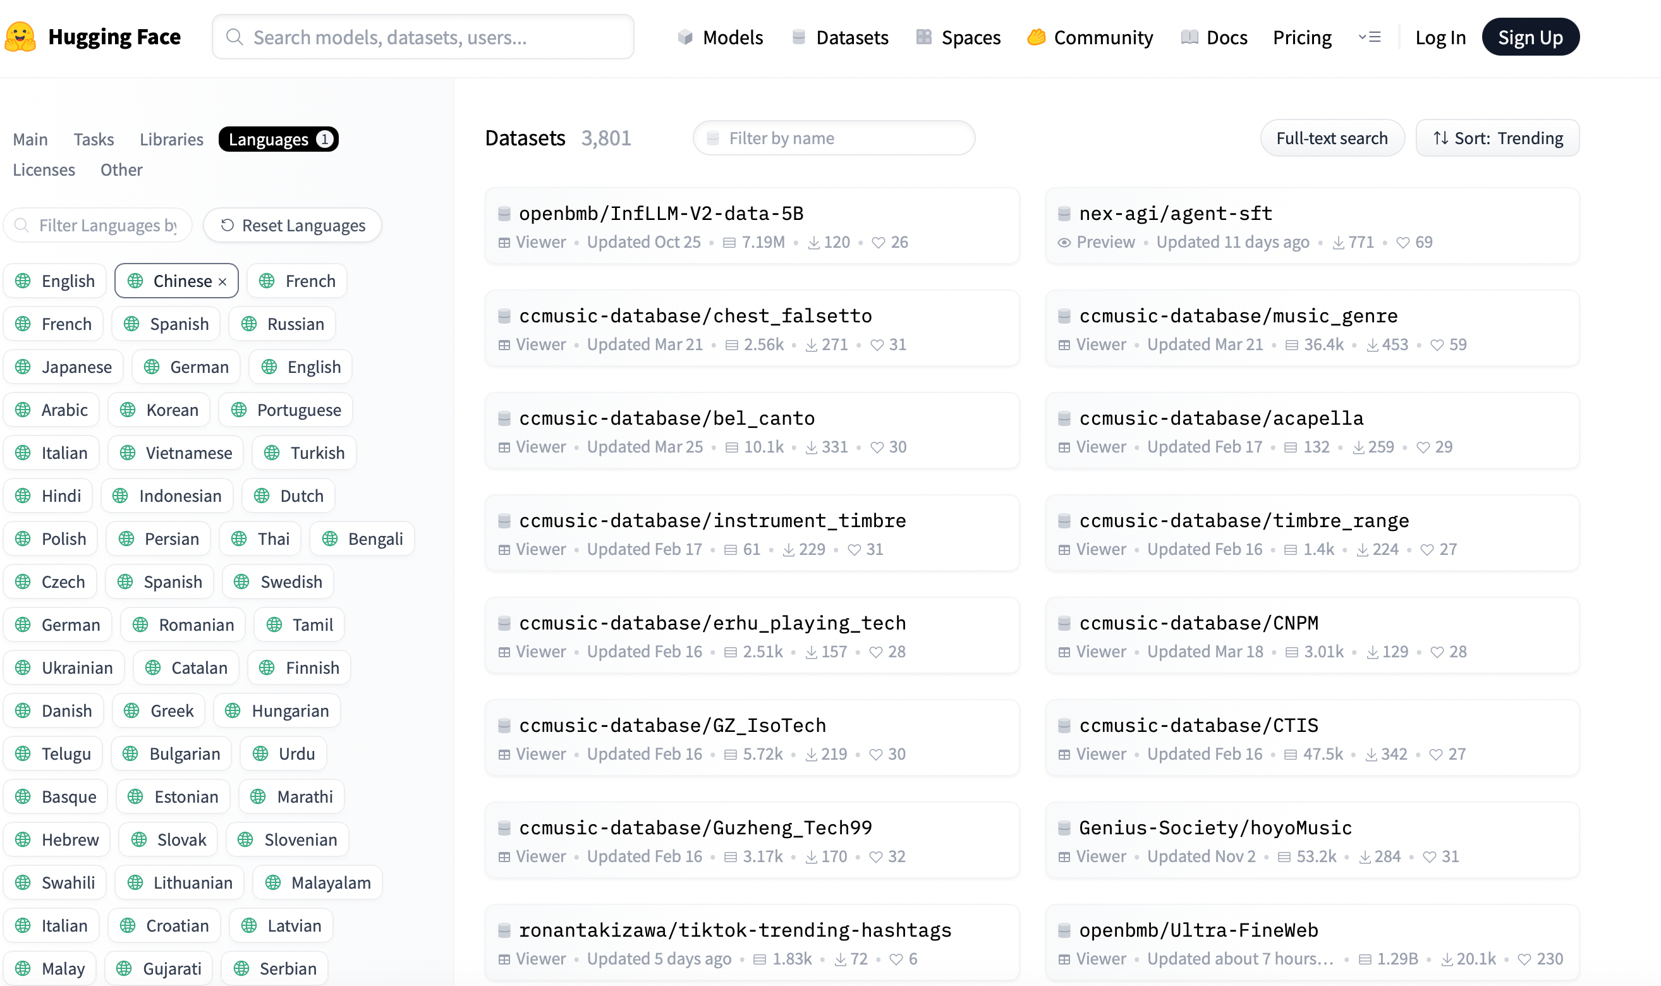1661x986 pixels.
Task: Open Spaces via its grid icon
Action: tap(923, 37)
